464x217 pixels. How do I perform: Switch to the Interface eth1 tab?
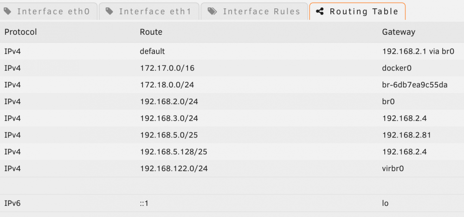click(149, 11)
